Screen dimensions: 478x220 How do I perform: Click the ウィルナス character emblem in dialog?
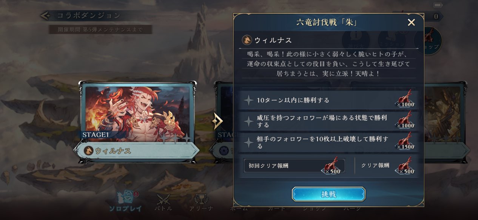click(x=247, y=40)
